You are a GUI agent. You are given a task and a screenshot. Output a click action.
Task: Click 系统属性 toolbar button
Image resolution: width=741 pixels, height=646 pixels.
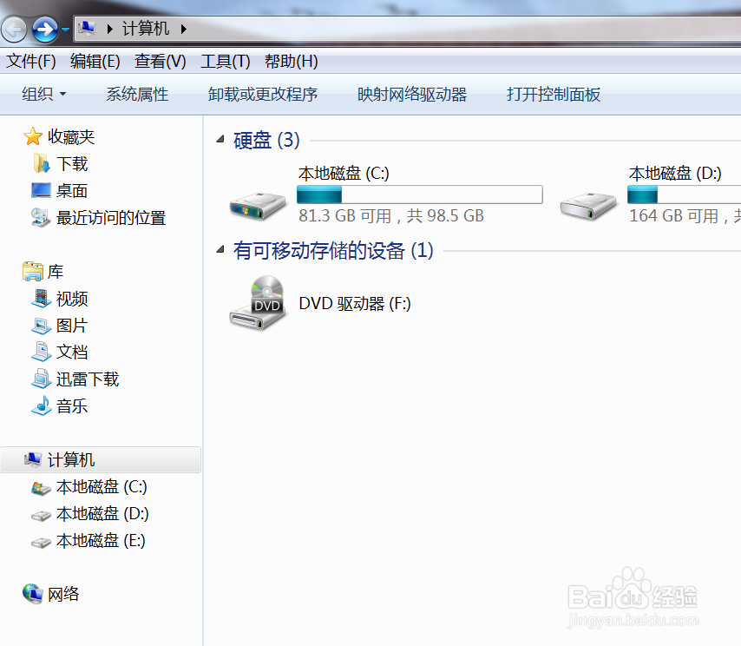tap(137, 94)
